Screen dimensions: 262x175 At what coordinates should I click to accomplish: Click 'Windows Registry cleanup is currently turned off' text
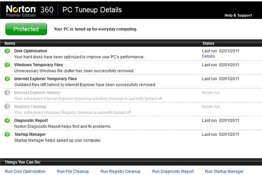coord(72,113)
